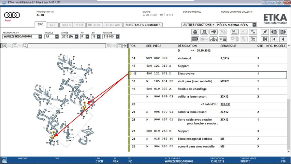Open the ANNÉE 2013 (D) dropdown
Viewport: 291px width, 164px height.
click(x=76, y=37)
